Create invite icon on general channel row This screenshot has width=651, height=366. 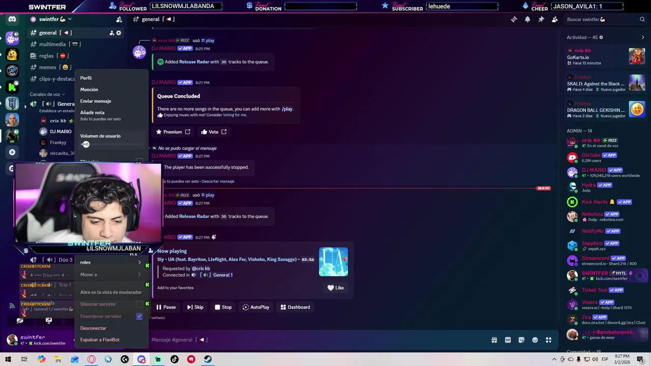(111, 33)
